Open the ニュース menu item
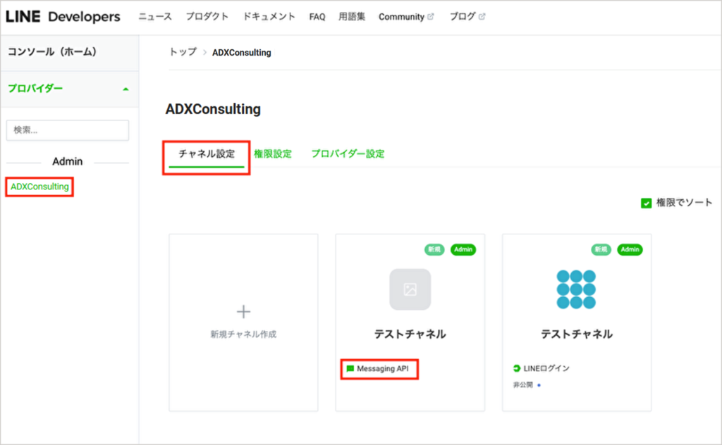This screenshot has width=722, height=445. 155,17
